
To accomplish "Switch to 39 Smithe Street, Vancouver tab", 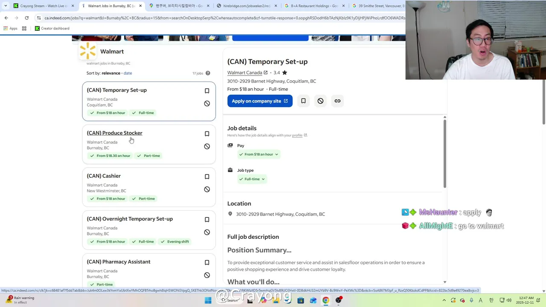I will click(377, 6).
